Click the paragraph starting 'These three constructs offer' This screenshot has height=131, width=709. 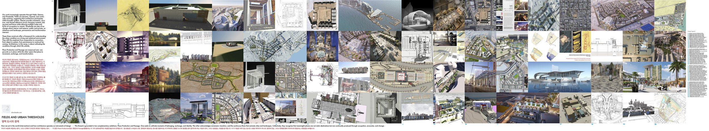[24, 41]
